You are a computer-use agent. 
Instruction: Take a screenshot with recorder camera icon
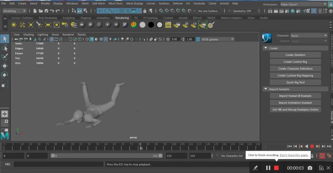[x=310, y=168]
